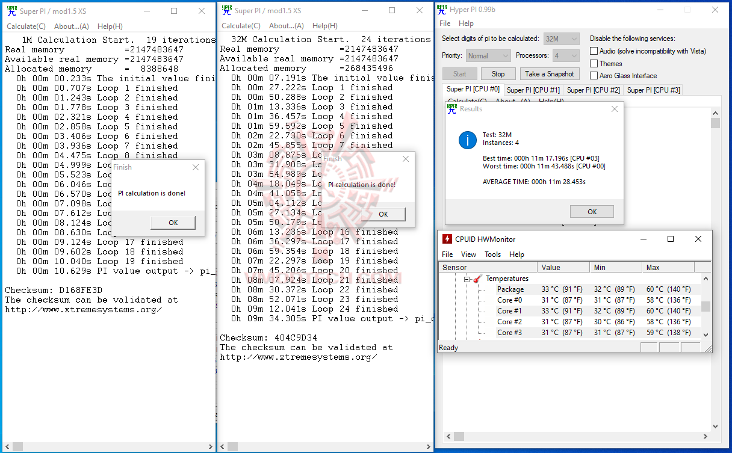Screen dimensions: 732x453
Task: Switch to the Super PI [CPU #2] tab
Action: (x=594, y=90)
